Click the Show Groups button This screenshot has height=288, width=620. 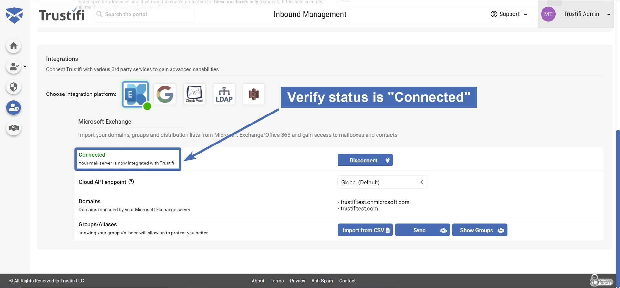pyautogui.click(x=480, y=230)
